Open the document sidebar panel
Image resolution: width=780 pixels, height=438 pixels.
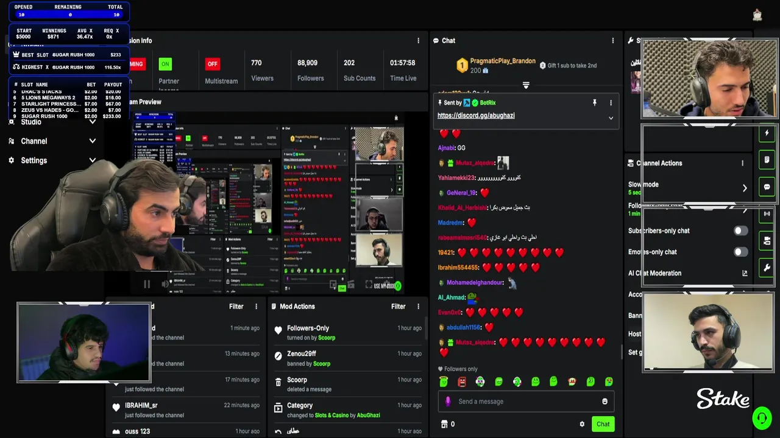767,160
